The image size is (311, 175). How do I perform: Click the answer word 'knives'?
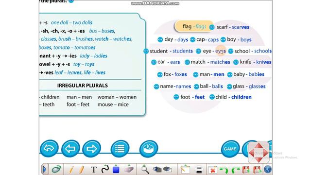(263, 62)
